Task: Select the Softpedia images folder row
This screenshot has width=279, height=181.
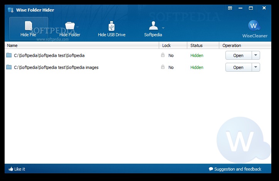Action: 138,67
